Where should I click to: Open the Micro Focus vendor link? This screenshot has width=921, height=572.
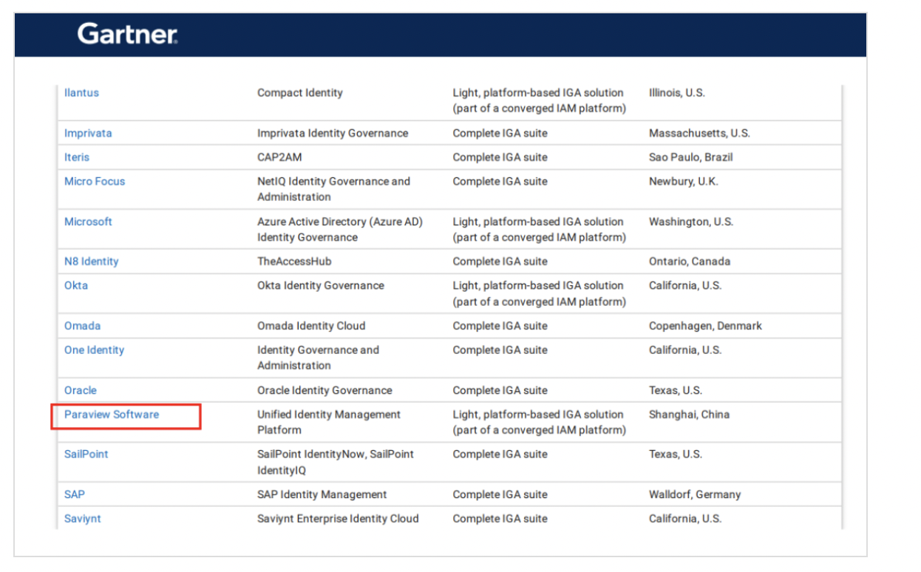click(x=95, y=181)
